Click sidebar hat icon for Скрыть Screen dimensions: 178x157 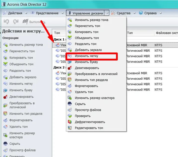coord(5,144)
